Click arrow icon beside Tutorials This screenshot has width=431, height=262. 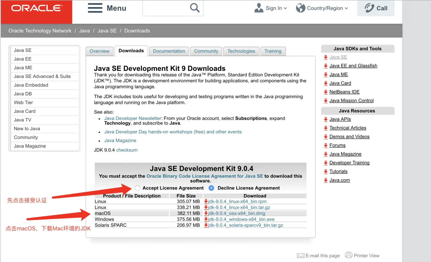326,171
